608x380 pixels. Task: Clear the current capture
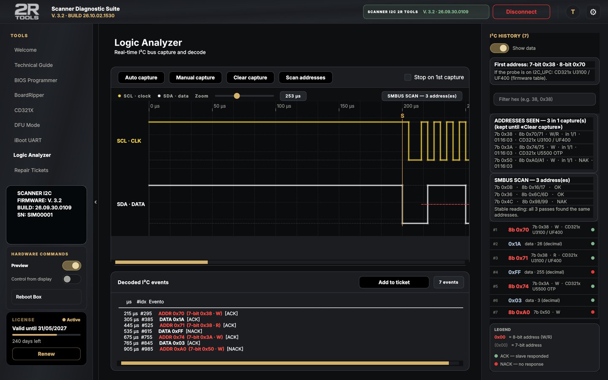[250, 78]
